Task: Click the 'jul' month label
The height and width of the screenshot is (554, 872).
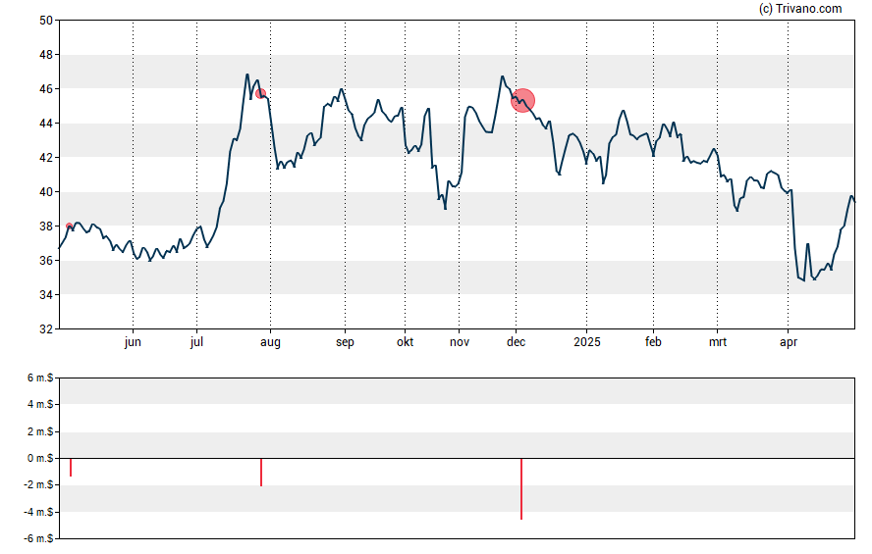Action: click(x=196, y=342)
